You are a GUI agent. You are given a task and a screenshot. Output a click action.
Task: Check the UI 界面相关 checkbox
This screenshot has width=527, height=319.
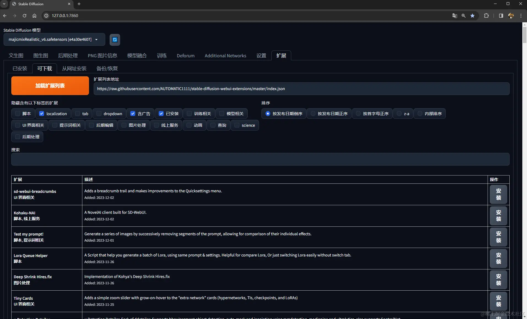click(18, 125)
